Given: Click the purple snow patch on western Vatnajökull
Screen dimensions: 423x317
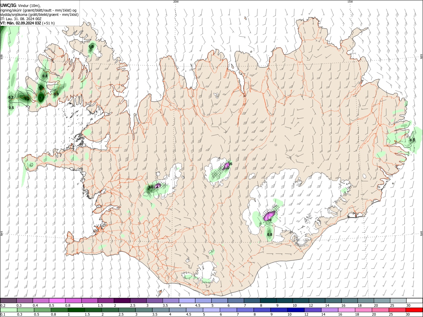Looking at the screenshot, I should [x=270, y=215].
